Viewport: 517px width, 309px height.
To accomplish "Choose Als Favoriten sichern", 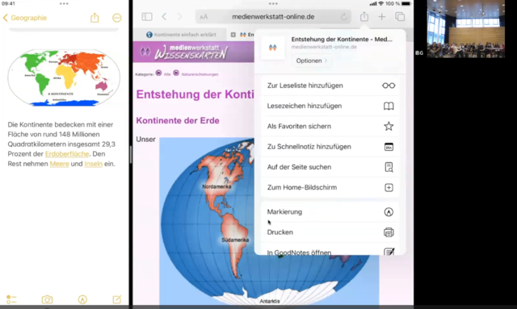I will point(330,127).
